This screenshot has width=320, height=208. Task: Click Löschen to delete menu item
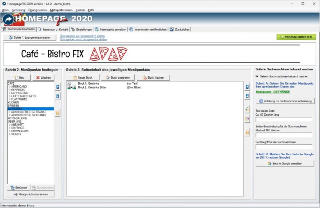[44, 77]
